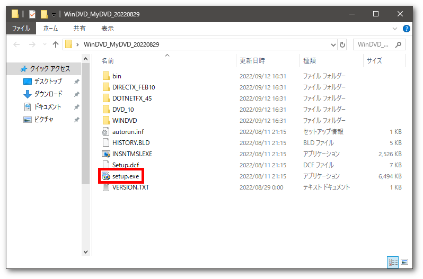Click the navigation pane scroll down arrow
The width and height of the screenshot is (423, 279).
point(85,252)
